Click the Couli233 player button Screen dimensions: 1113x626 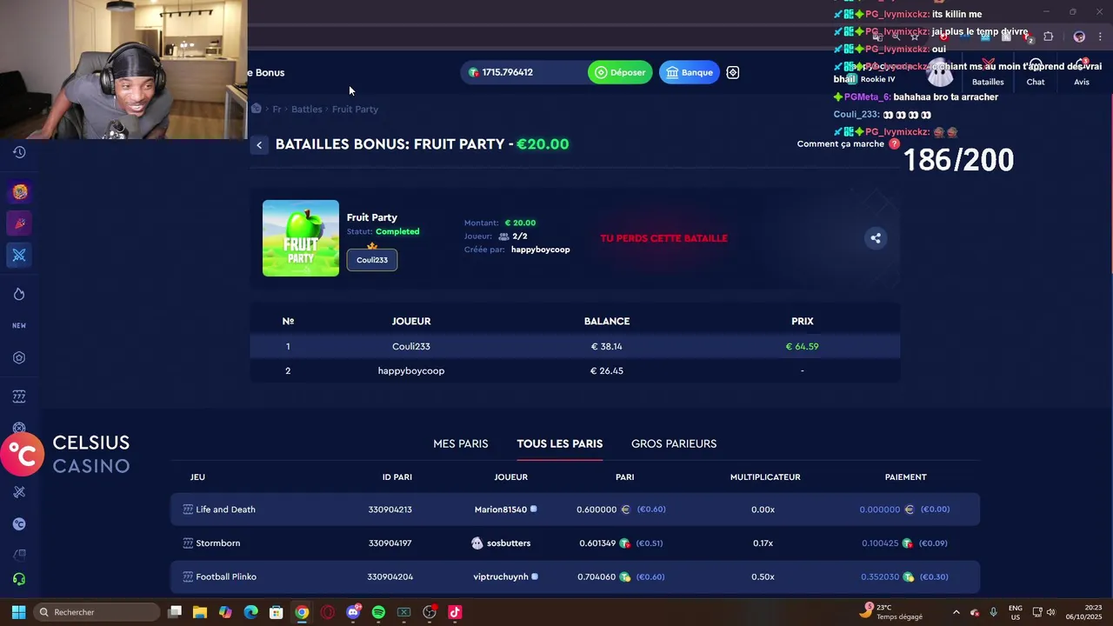pos(372,260)
